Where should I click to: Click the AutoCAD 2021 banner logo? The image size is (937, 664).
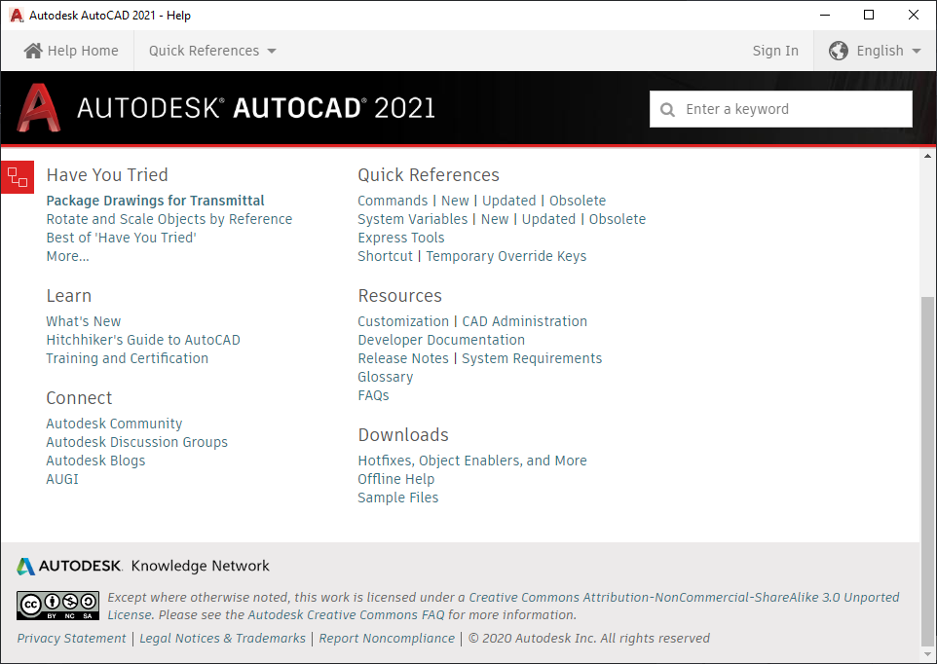[226, 107]
